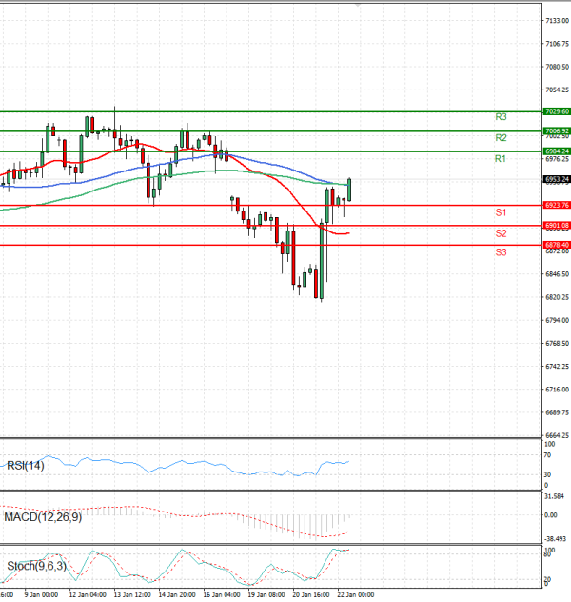Select the S3 support label
Viewport: 571px width, 602px height.
tap(500, 252)
